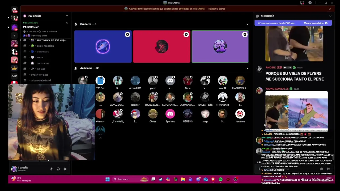Open the server icon labeled S
The height and width of the screenshot is (191, 340).
(14, 36)
